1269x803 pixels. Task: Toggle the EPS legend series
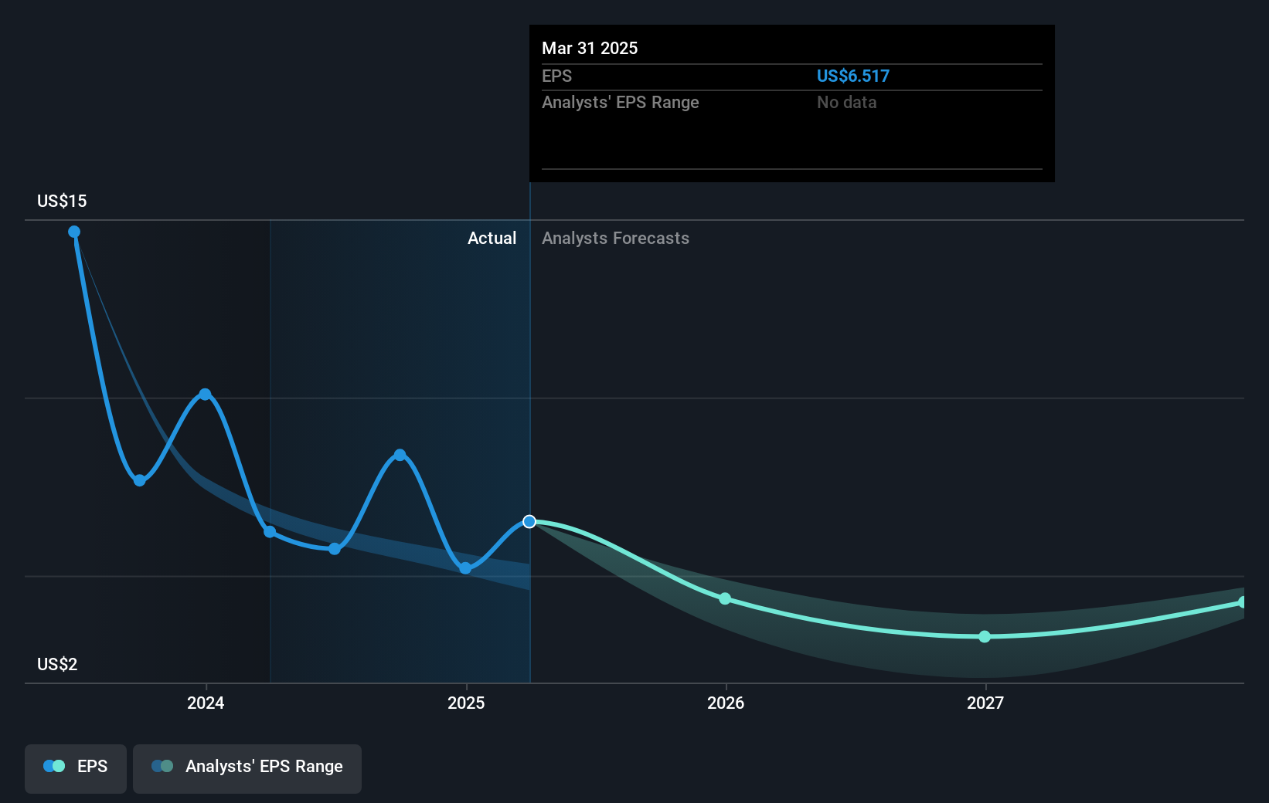[76, 768]
